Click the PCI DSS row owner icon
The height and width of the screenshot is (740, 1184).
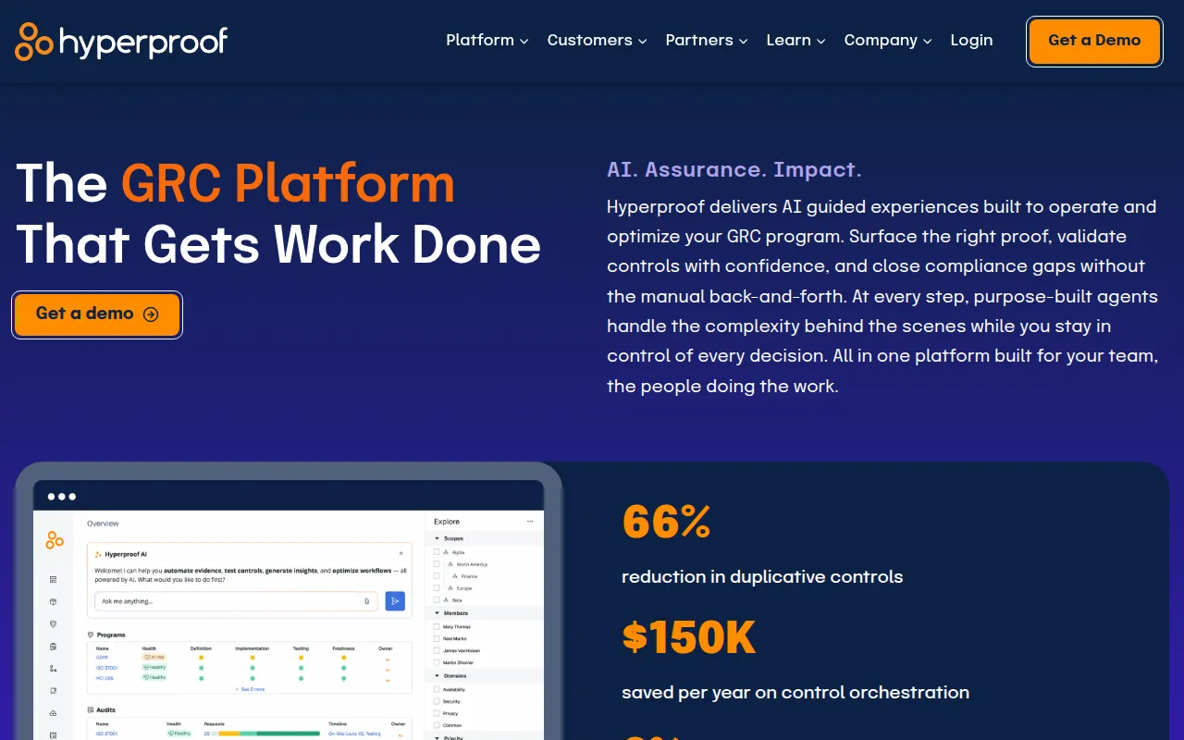(388, 680)
